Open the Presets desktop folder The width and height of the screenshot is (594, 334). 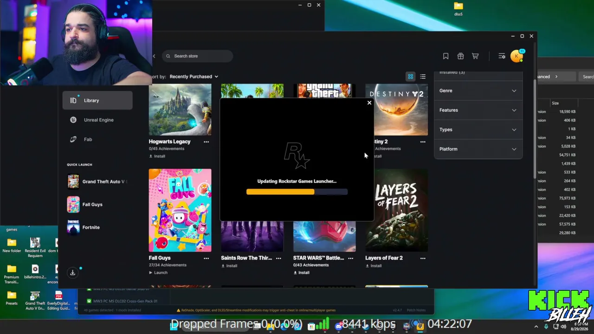pyautogui.click(x=12, y=298)
